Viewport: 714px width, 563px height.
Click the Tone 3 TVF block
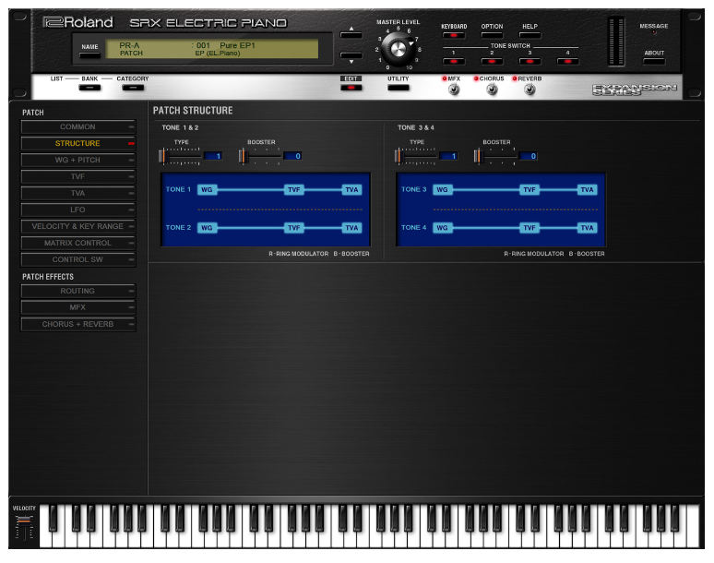pos(530,189)
